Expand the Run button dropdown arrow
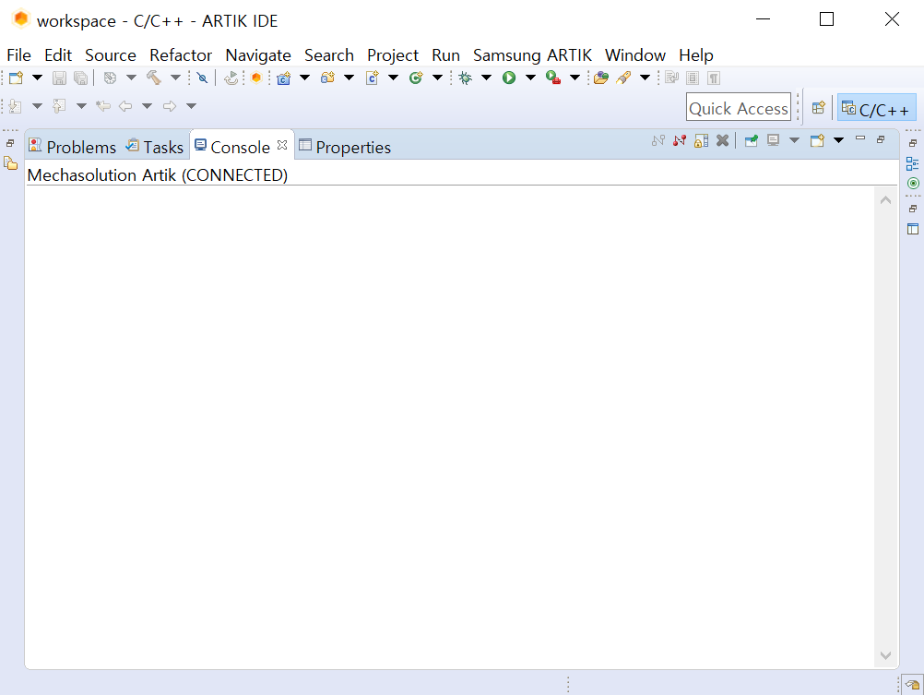This screenshot has width=924, height=695. point(530,78)
